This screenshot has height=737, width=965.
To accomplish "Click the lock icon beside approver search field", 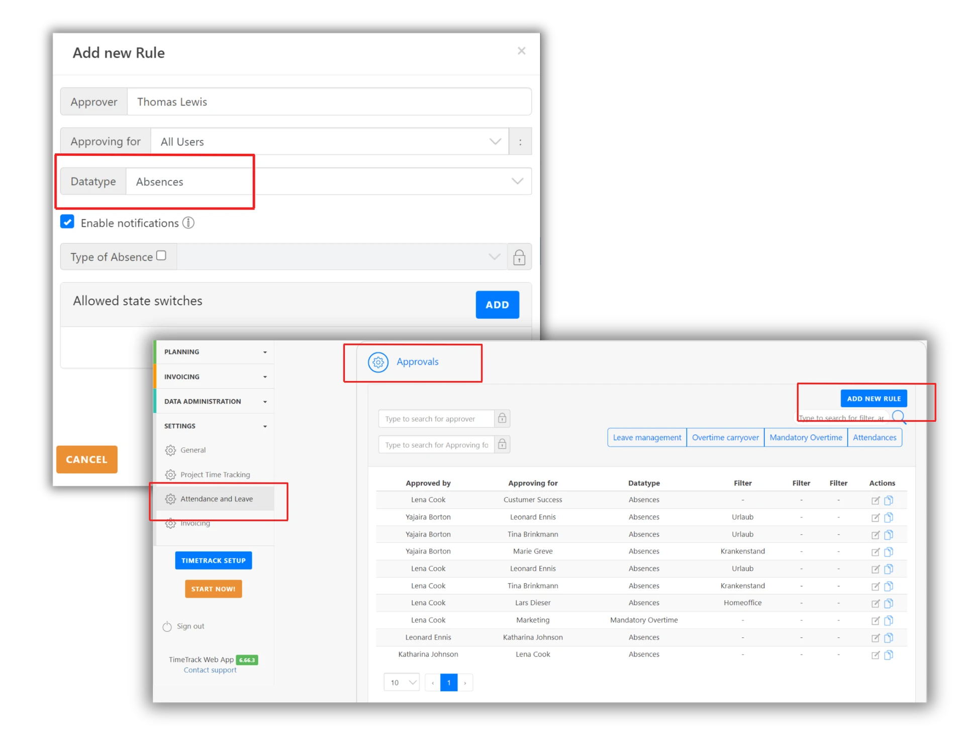I will coord(502,418).
